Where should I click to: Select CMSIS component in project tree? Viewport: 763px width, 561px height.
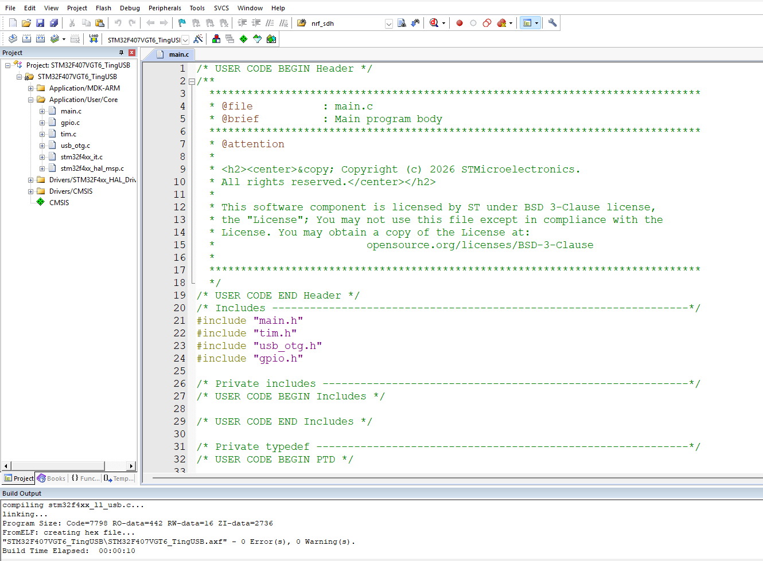tap(59, 203)
